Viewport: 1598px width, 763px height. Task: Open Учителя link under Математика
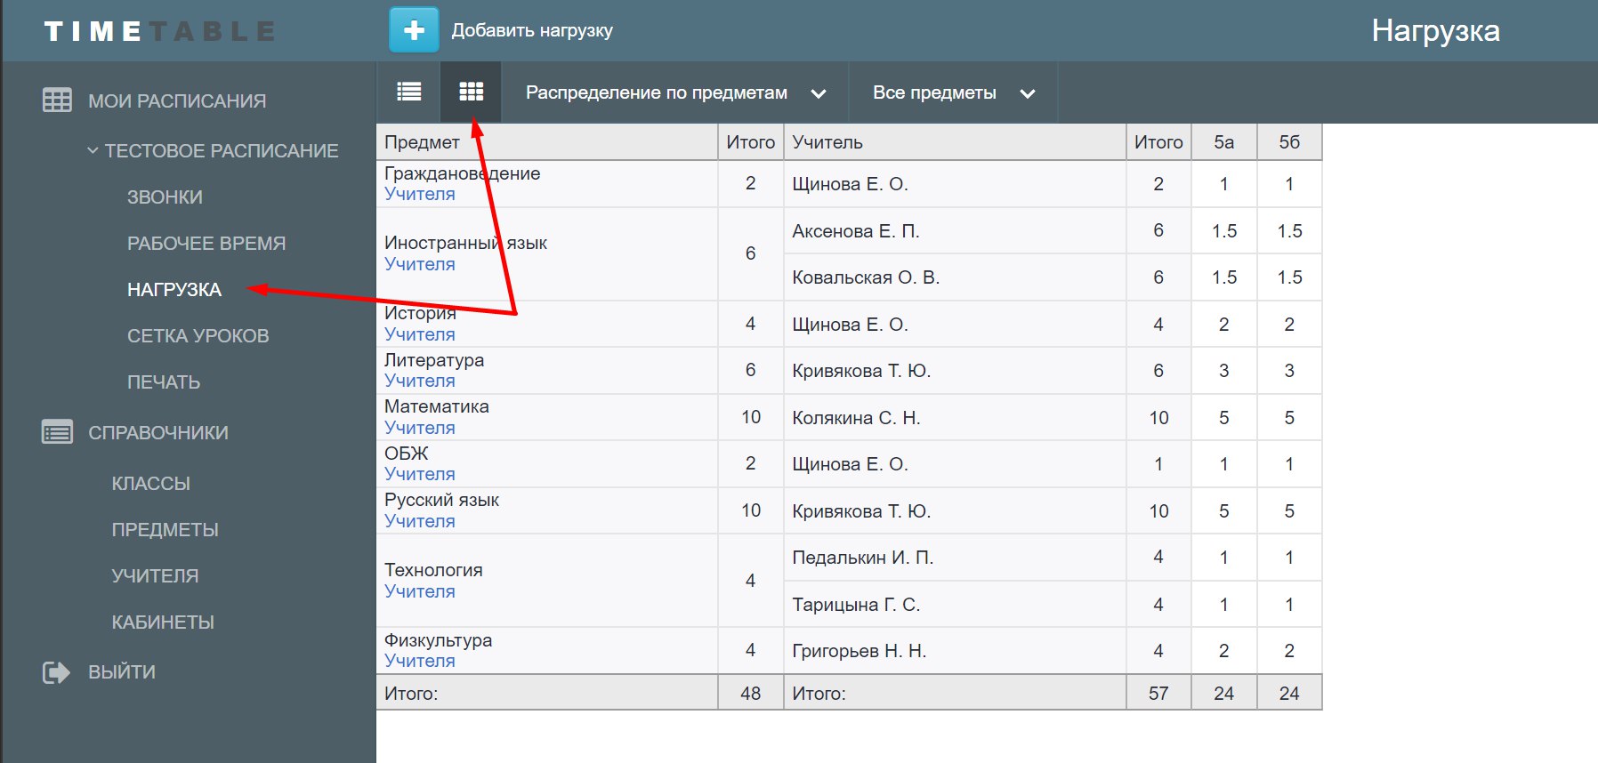point(420,428)
